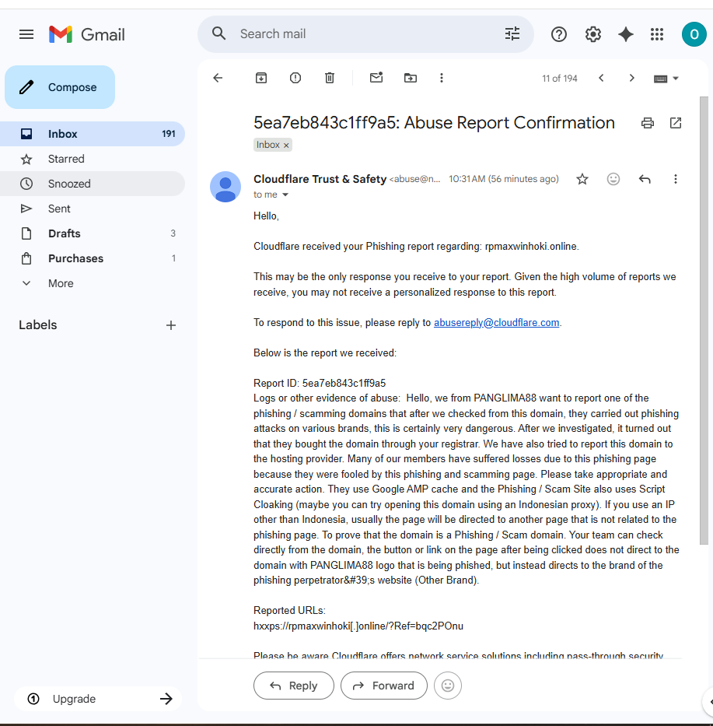713x726 pixels.
Task: Click the 10:31 AM timestamp
Action: [503, 179]
